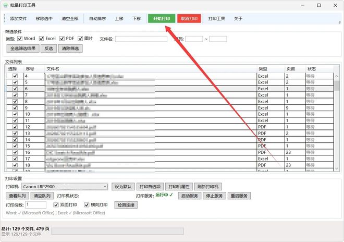Screen dimensions: 344x242
Task: Click the 页数 column header
Action: (295, 69)
